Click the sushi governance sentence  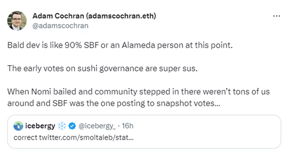coord(102,68)
